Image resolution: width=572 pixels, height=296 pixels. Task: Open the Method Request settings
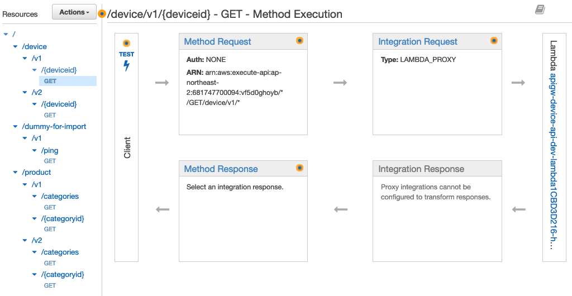[217, 42]
